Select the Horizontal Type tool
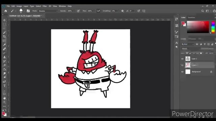The image size is (216, 121). 4,86
